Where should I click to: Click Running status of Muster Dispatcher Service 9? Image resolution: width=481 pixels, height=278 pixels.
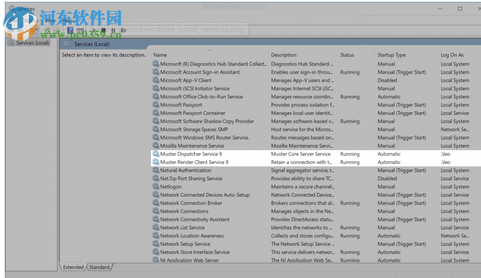[350, 154]
